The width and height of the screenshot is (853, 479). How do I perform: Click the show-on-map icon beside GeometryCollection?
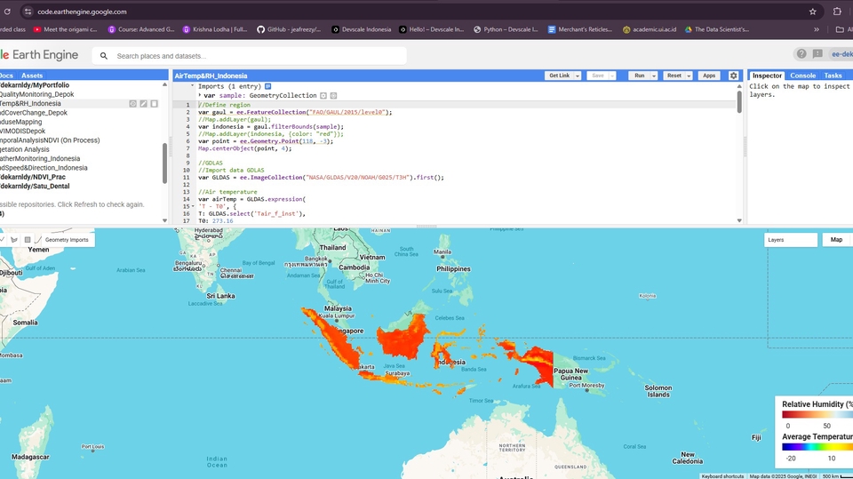(333, 95)
